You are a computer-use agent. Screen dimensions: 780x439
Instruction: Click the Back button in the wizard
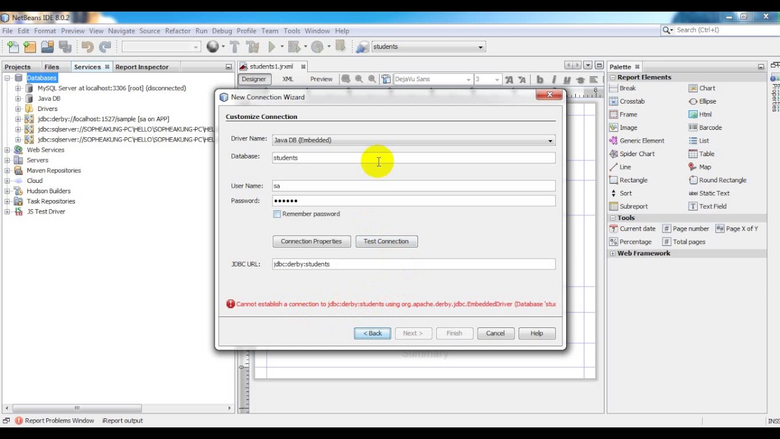(372, 334)
